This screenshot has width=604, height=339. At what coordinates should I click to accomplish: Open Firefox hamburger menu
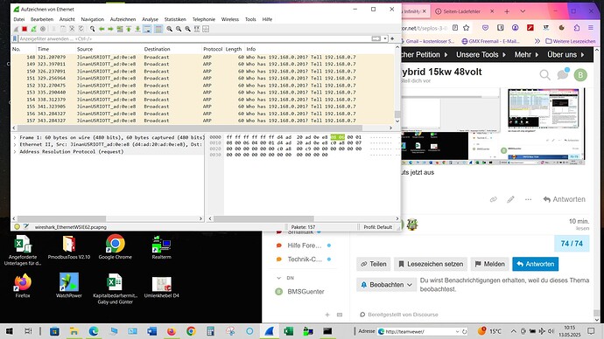click(591, 28)
